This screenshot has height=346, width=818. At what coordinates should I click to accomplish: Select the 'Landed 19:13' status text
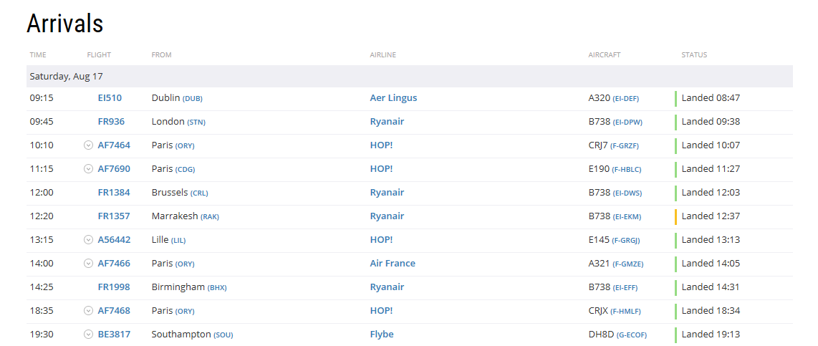click(x=711, y=334)
